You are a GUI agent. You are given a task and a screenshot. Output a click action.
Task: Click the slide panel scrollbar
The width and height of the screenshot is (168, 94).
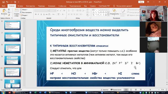[x=24, y=46]
